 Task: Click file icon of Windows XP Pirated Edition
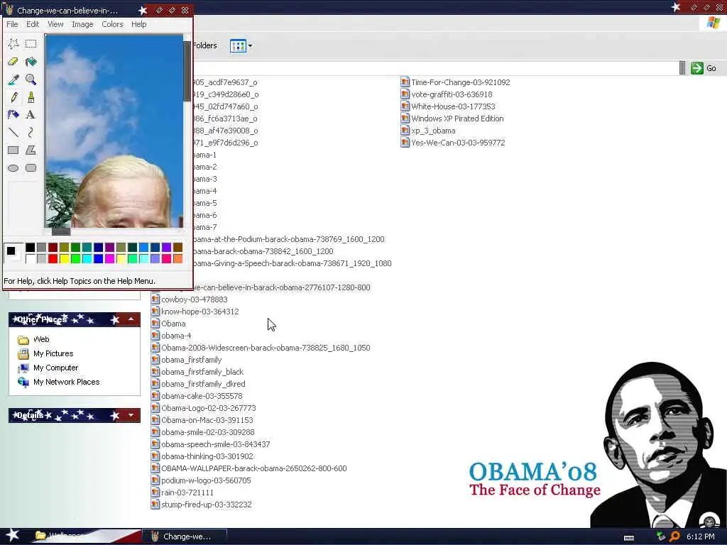[405, 119]
